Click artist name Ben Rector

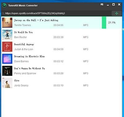click(x=20, y=37)
